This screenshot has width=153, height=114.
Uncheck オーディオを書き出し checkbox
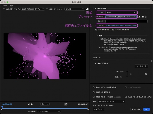[113, 30]
